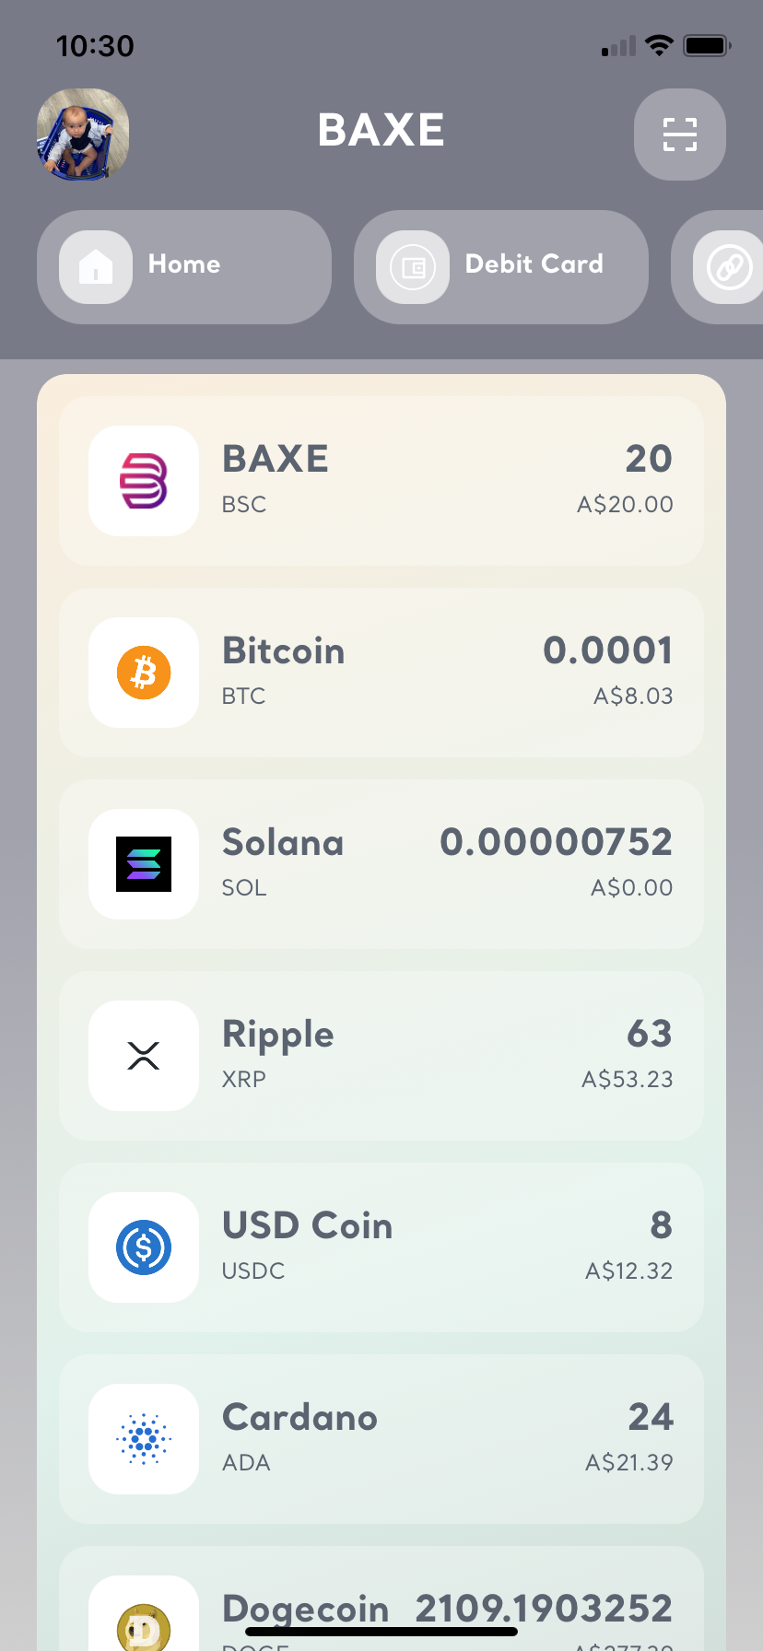Tap the QR scan icon button
This screenshot has height=1651, width=763.
click(679, 135)
